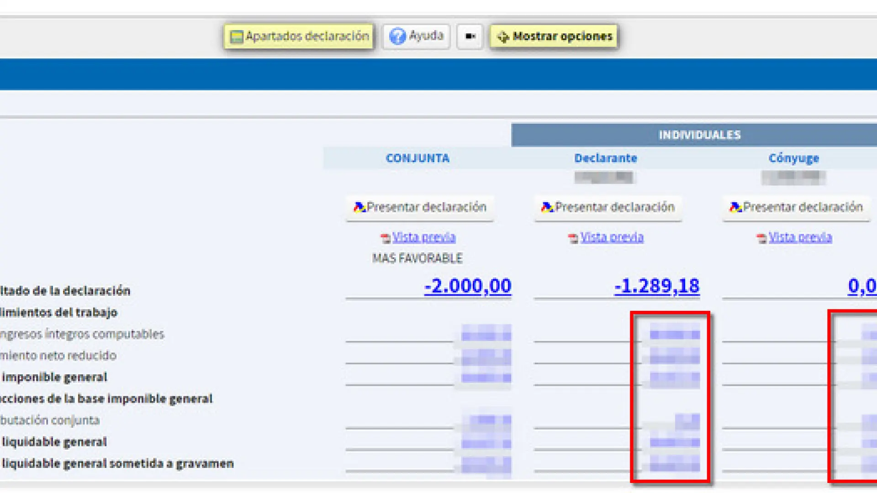Open Vista previa for the Cónyuge
Viewport: 877px width, 493px height.
(801, 237)
